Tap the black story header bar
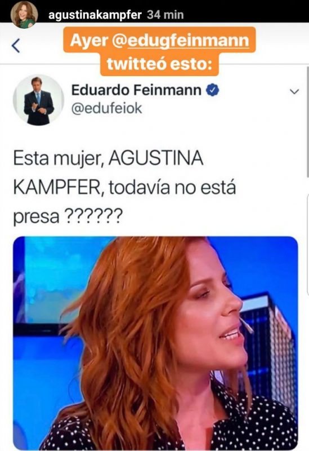 point(154,11)
